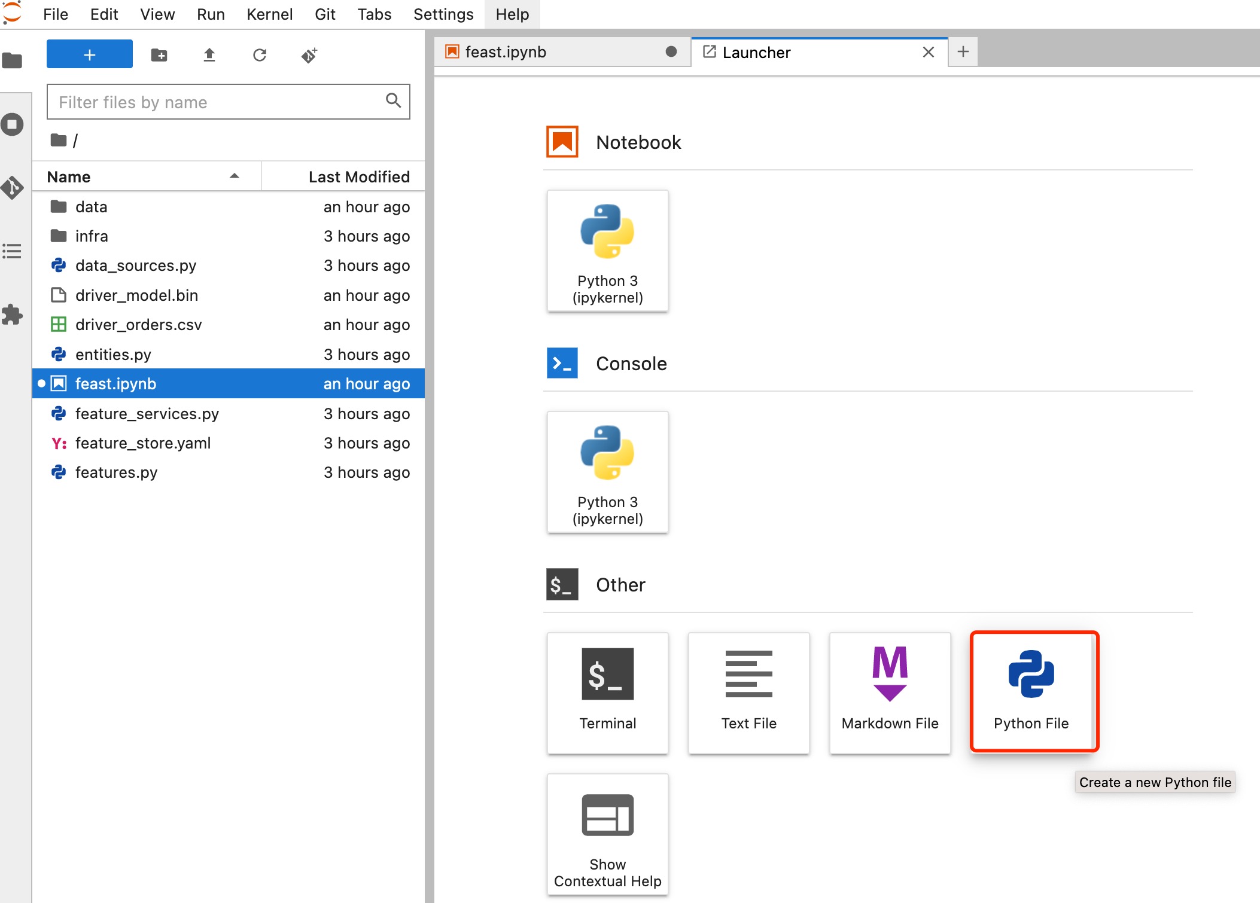Click the Python 3 ipykernel Notebook icon
Viewport: 1260px width, 903px height.
(606, 248)
